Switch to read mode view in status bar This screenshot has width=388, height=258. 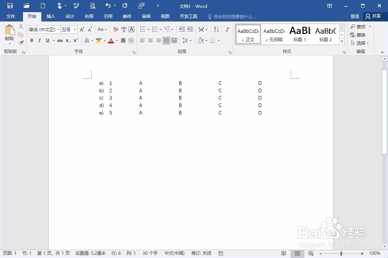coord(284,253)
